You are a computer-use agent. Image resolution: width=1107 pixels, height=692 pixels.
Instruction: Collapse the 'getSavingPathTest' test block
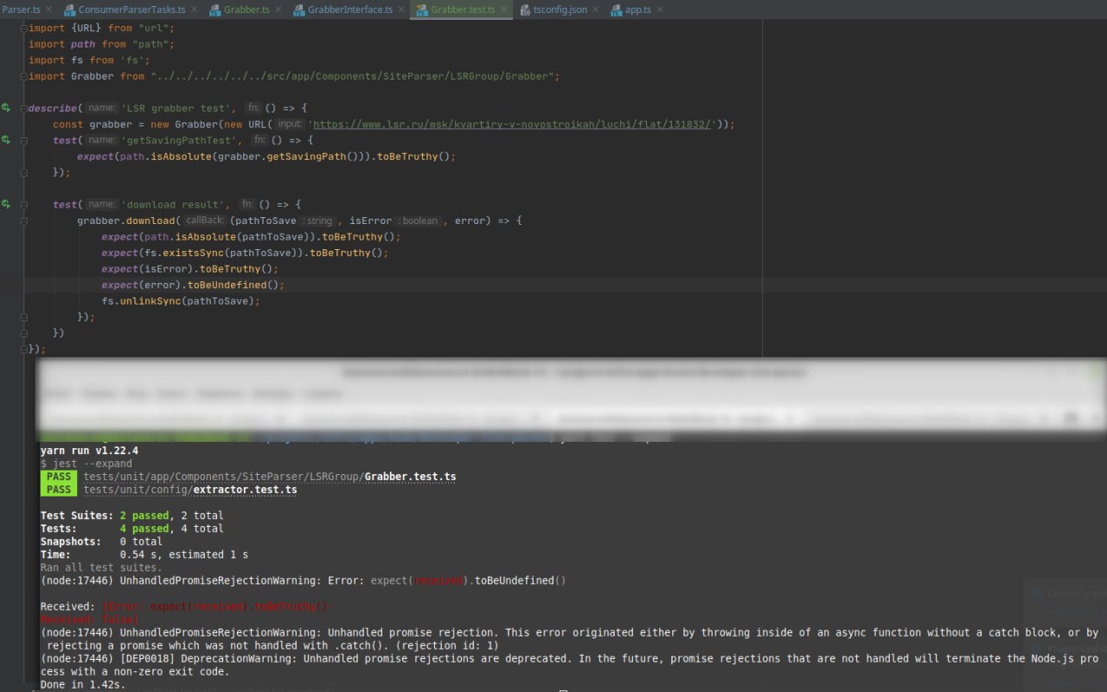[24, 140]
